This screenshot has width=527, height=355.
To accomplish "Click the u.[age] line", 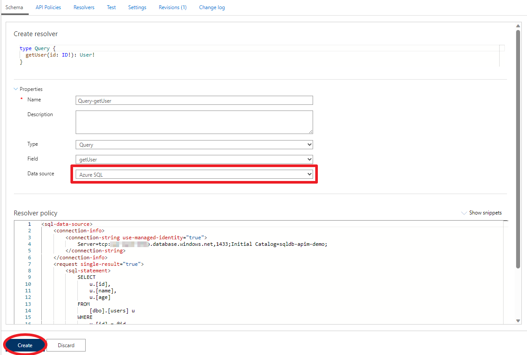I will coord(100,297).
